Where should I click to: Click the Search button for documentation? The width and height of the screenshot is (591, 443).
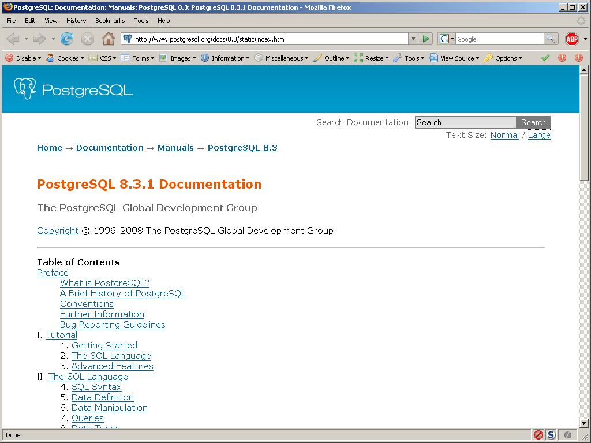(533, 122)
